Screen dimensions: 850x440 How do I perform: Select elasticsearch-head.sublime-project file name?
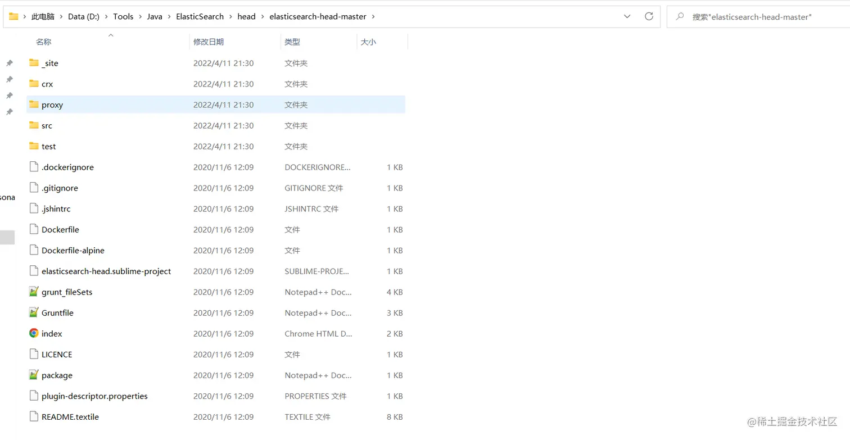click(106, 271)
